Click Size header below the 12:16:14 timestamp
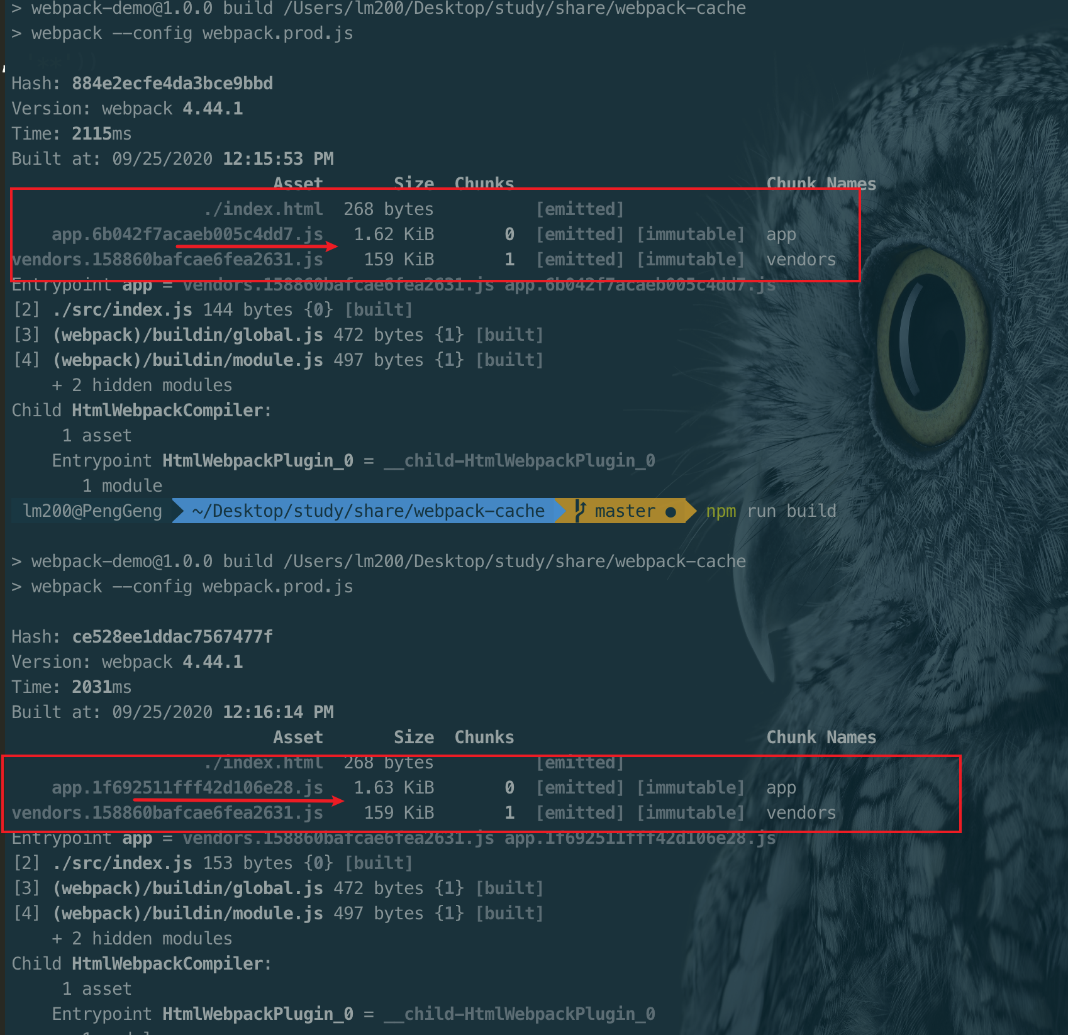The width and height of the screenshot is (1068, 1035). pyautogui.click(x=414, y=738)
